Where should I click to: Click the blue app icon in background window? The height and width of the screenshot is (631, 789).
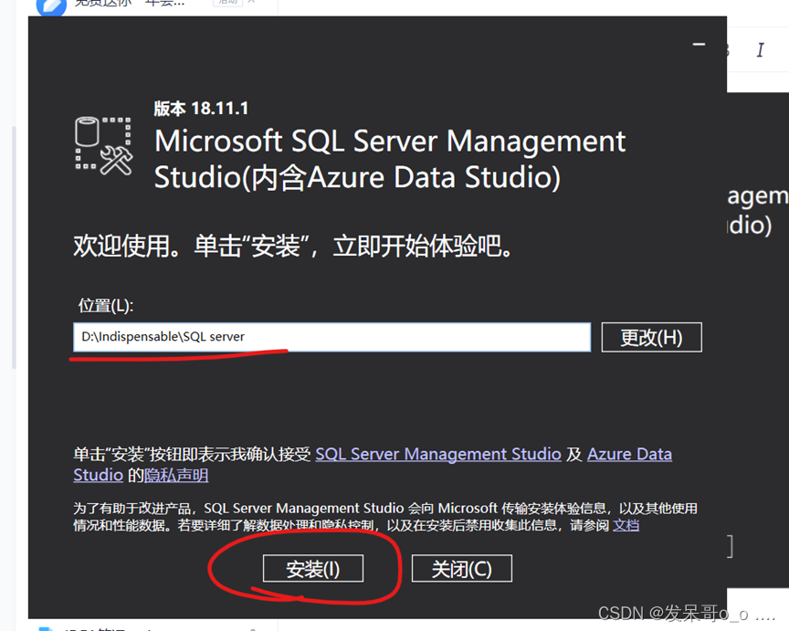51,7
